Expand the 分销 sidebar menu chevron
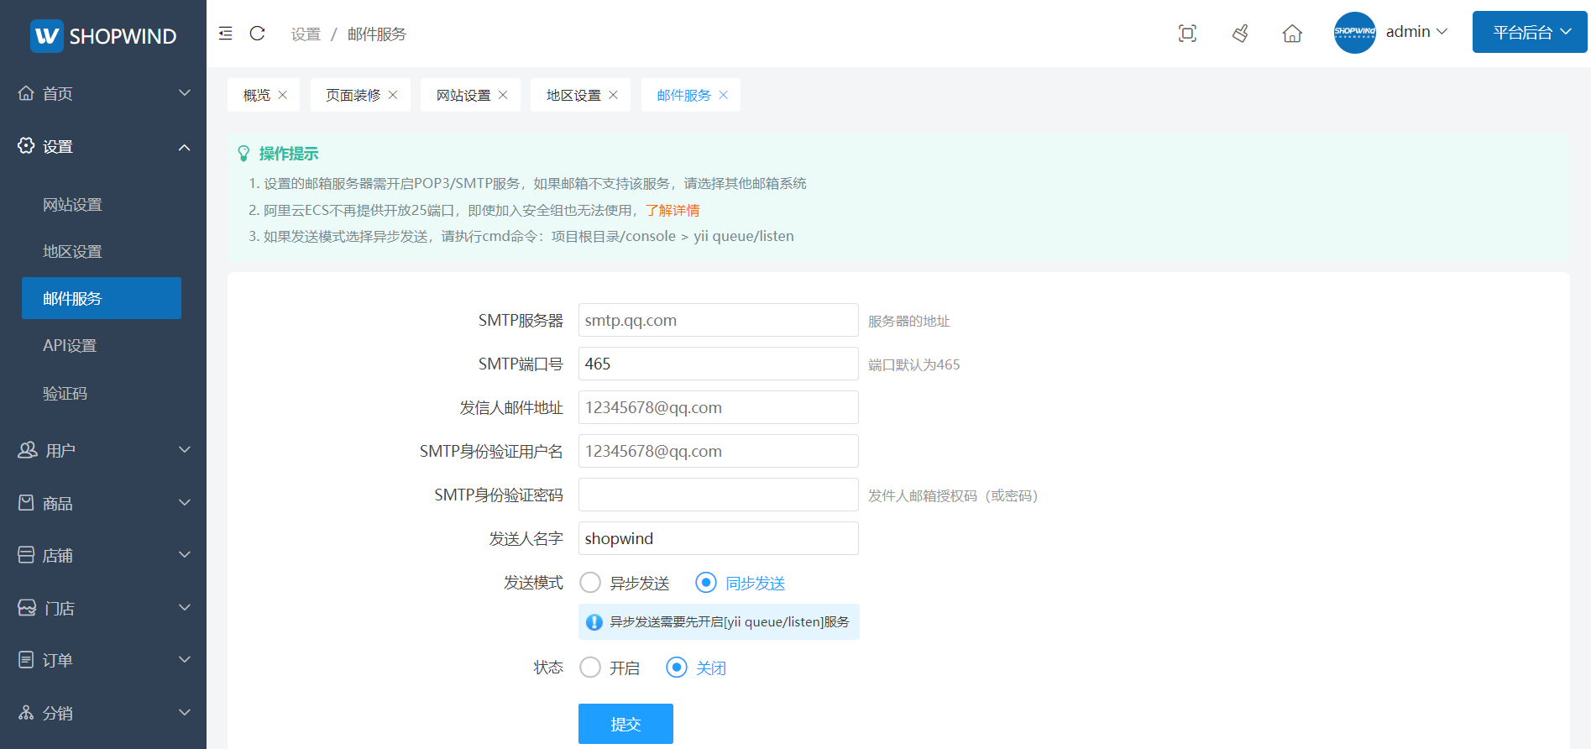The width and height of the screenshot is (1591, 749). (x=185, y=713)
